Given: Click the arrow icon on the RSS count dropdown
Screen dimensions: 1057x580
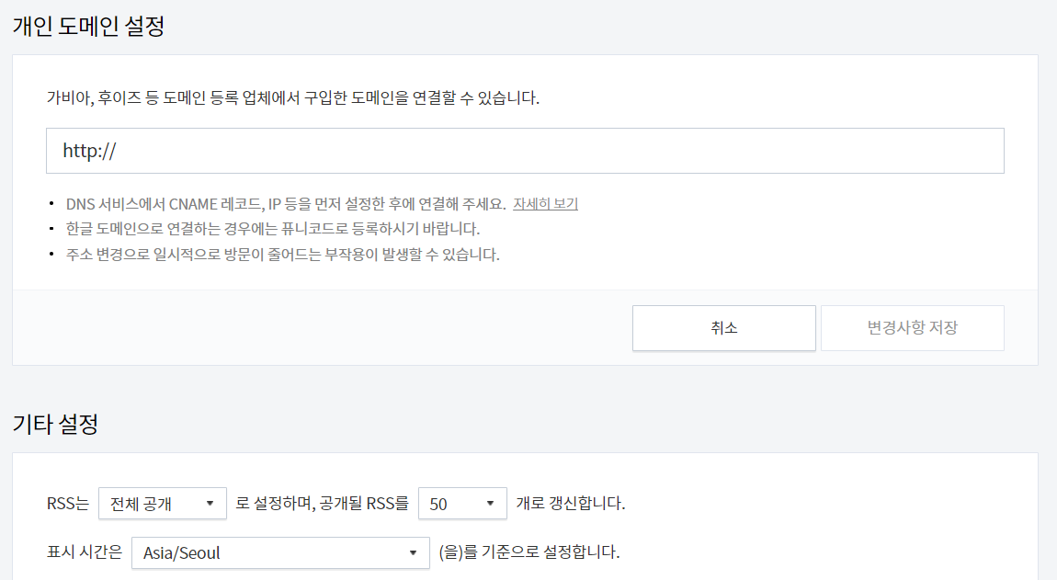Looking at the screenshot, I should (x=492, y=503).
